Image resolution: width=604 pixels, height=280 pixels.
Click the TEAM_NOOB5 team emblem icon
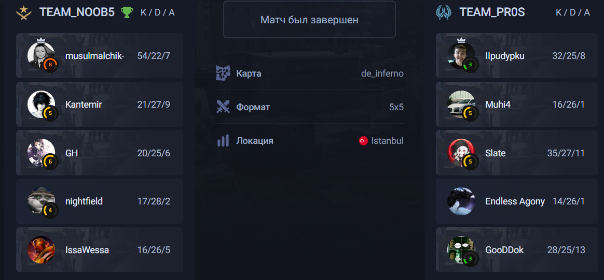click(x=24, y=12)
